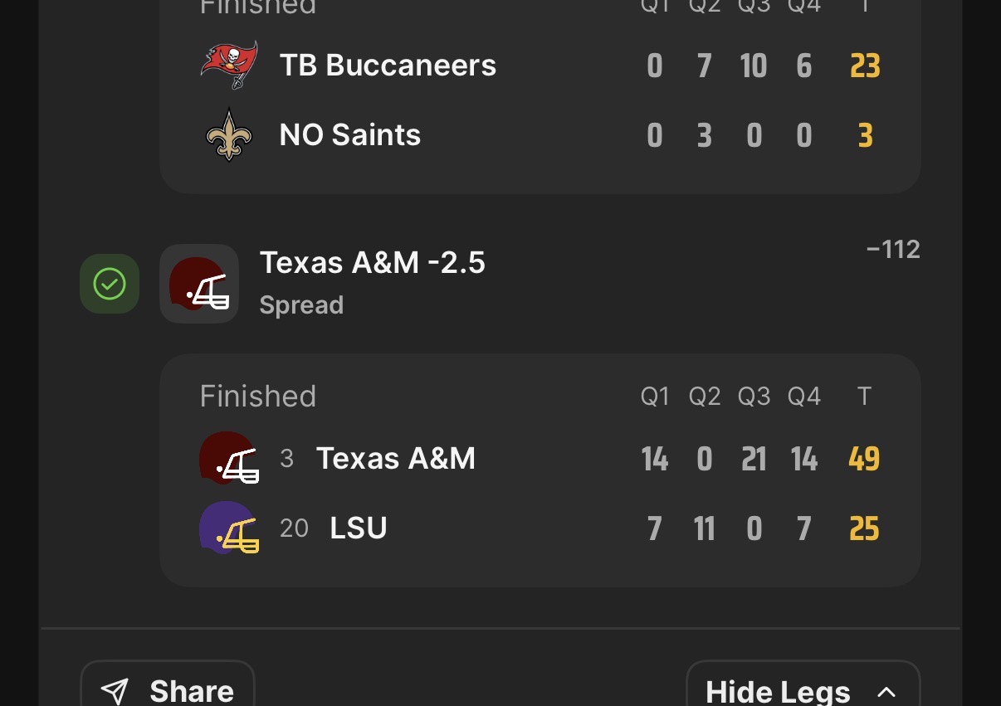This screenshot has height=706, width=1001.
Task: Click the Texas A&M helmet in the scoreboard
Action: 228,458
